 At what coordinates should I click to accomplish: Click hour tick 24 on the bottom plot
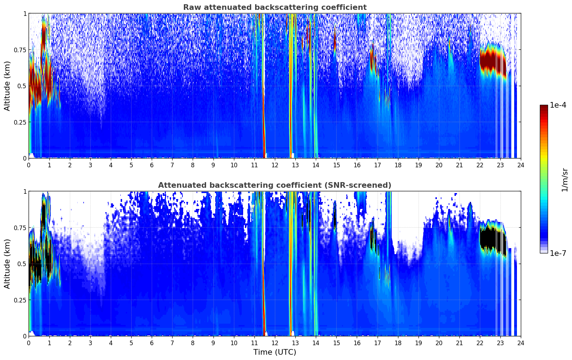[521, 343]
